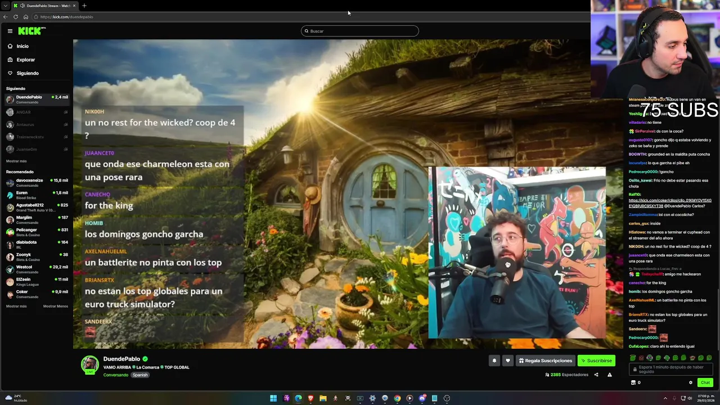Image resolution: width=720 pixels, height=405 pixels.
Task: Open the taskbar weather widget
Action: 16,398
